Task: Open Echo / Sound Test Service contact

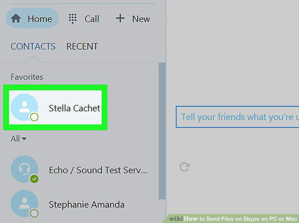Action: tap(98, 170)
